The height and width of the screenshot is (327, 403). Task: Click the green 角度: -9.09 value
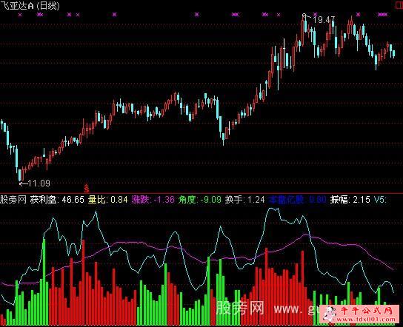tap(200, 200)
